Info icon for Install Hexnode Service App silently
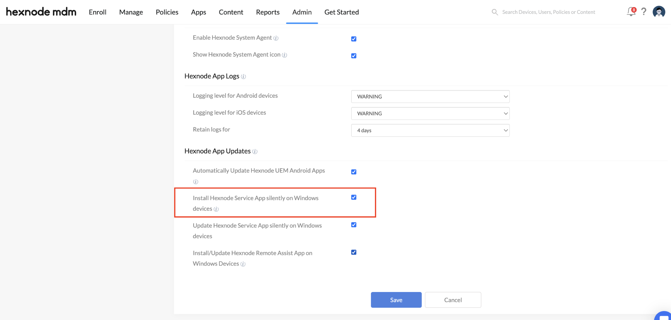The width and height of the screenshot is (671, 320). coord(216,209)
